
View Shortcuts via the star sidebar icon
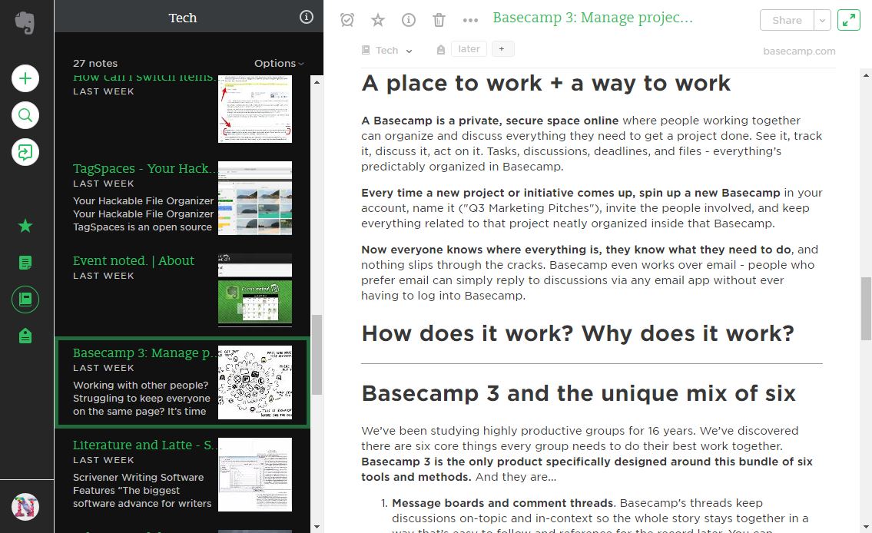[25, 226]
